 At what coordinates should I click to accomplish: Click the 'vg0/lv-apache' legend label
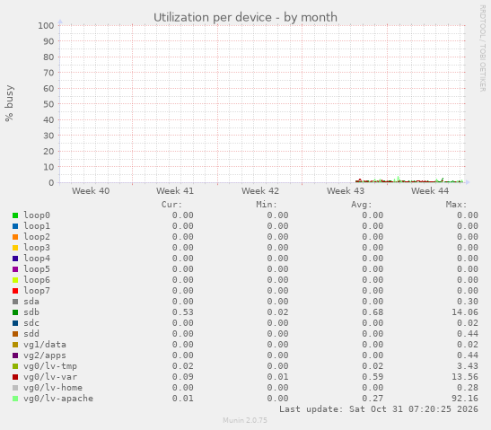point(58,399)
